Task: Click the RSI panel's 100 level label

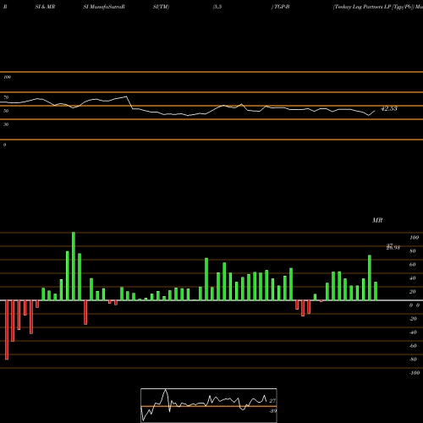Action: pyautogui.click(x=7, y=77)
